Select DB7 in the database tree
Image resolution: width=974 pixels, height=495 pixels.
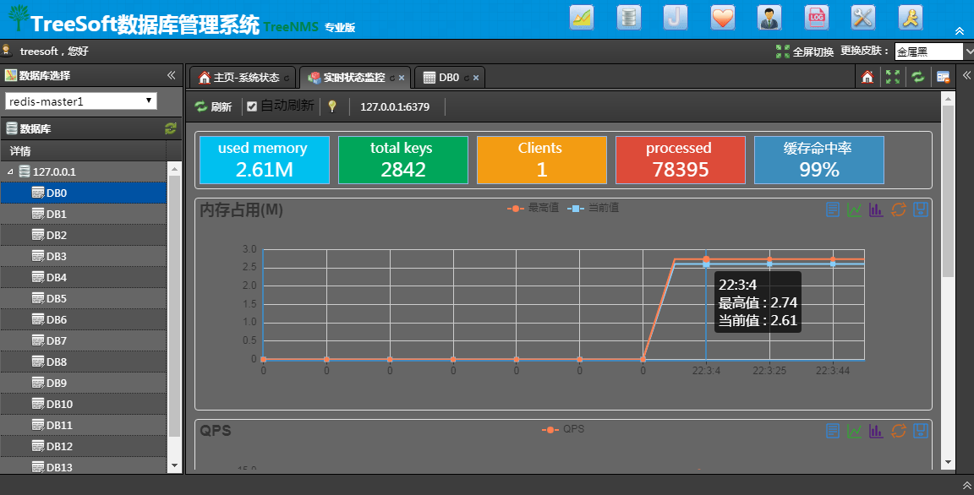coord(83,340)
